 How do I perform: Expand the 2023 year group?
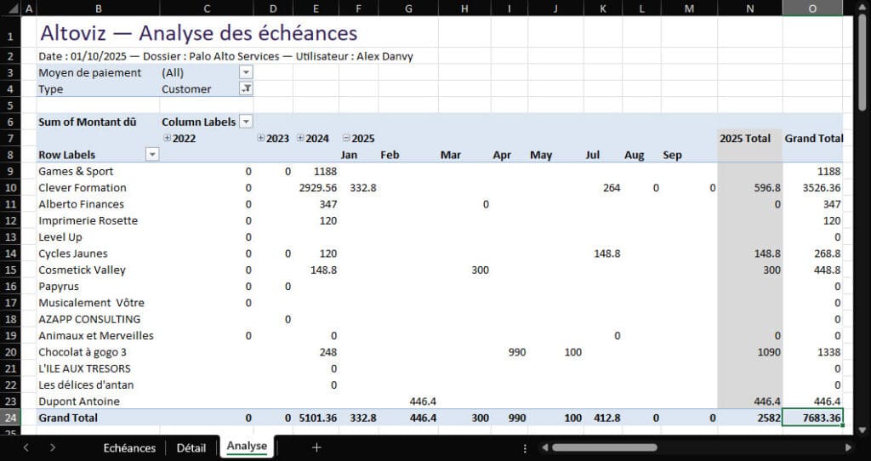261,138
